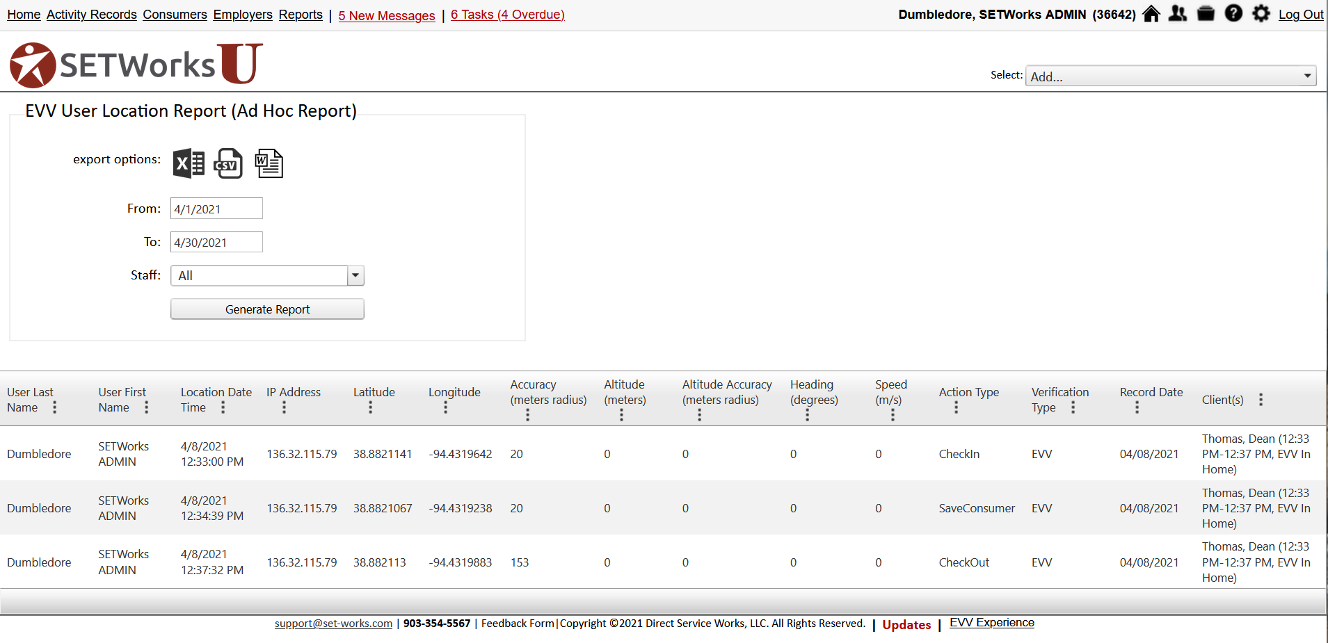The image size is (1328, 643).
Task: Open the consumers people icon
Action: point(1178,14)
